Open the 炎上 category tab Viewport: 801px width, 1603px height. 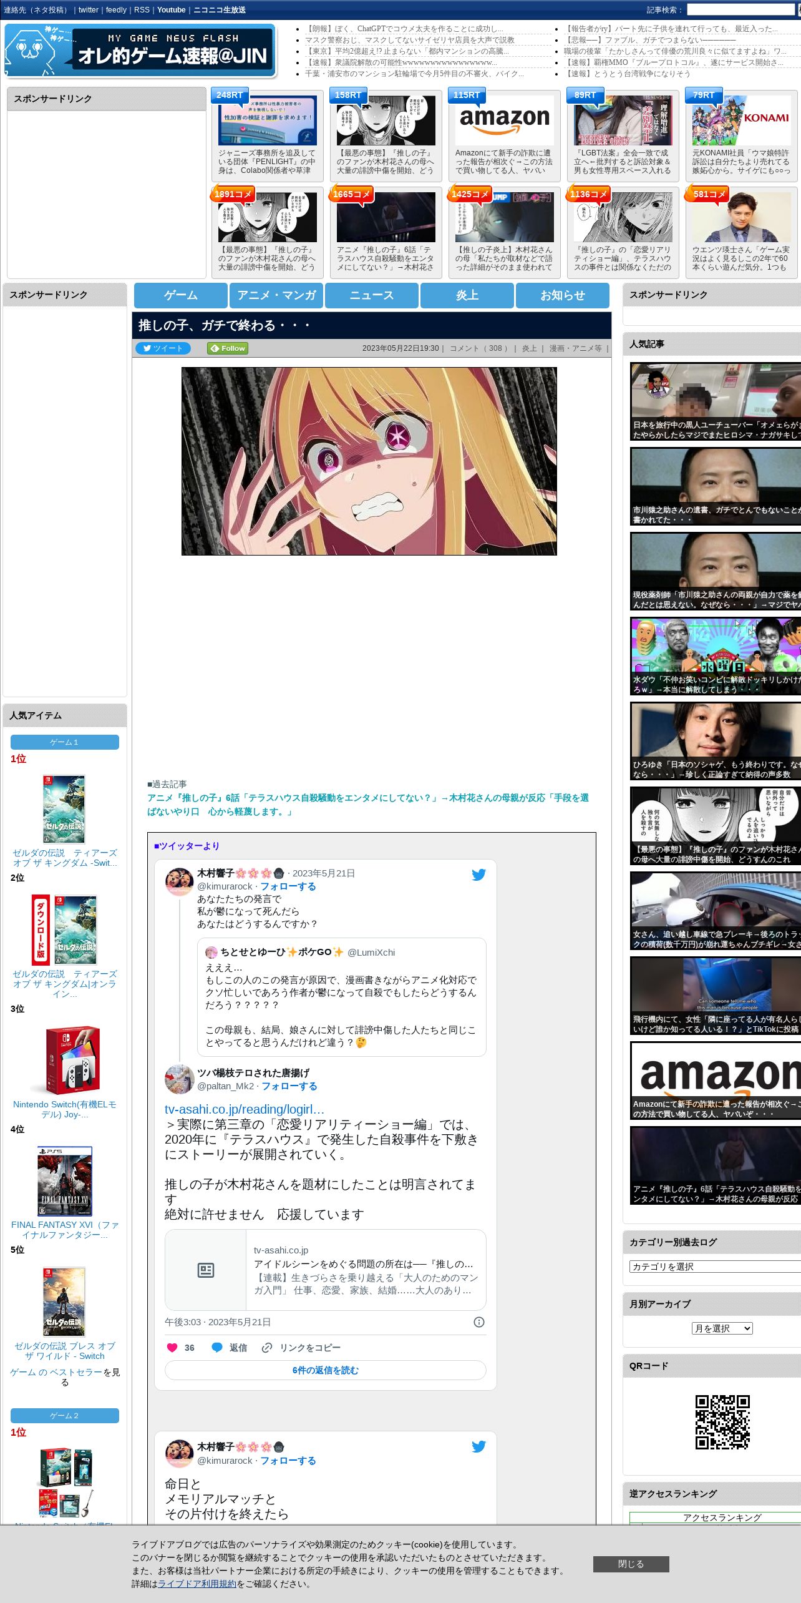[467, 295]
